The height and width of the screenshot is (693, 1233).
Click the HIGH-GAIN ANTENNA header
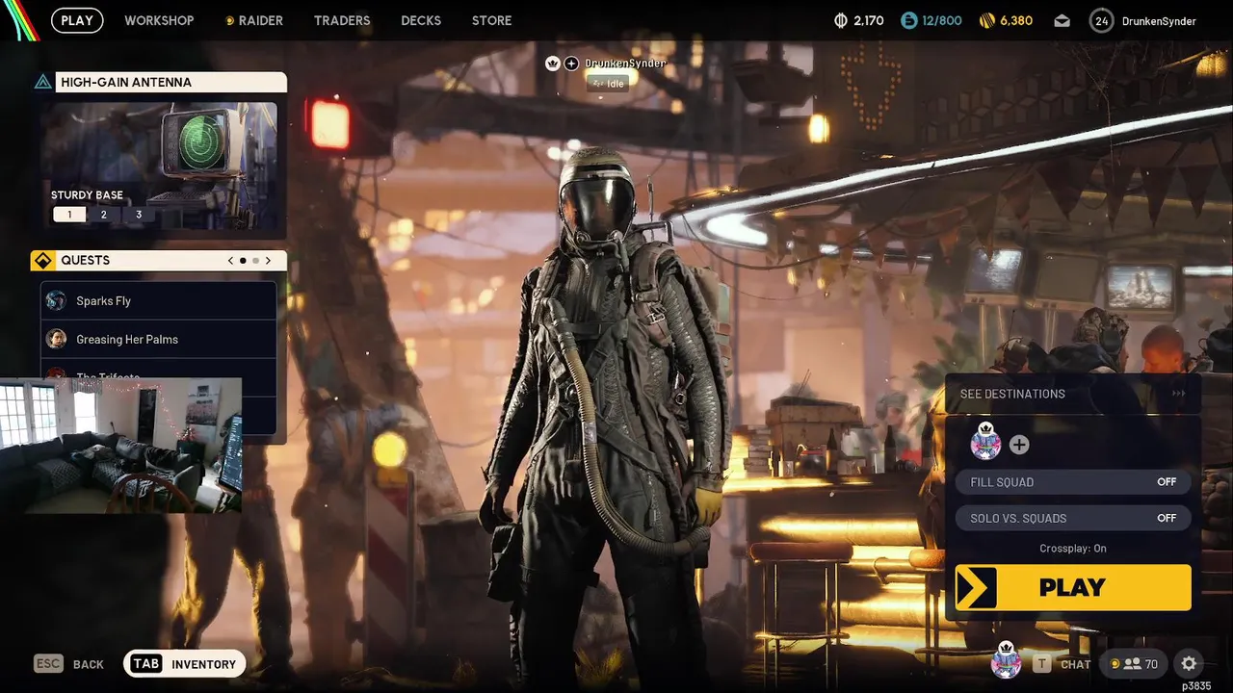pyautogui.click(x=159, y=82)
